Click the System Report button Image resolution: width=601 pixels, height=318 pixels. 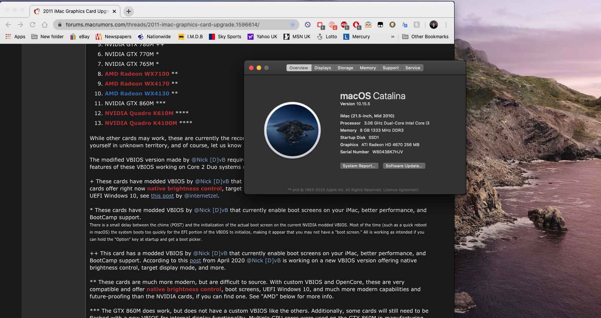coord(359,166)
